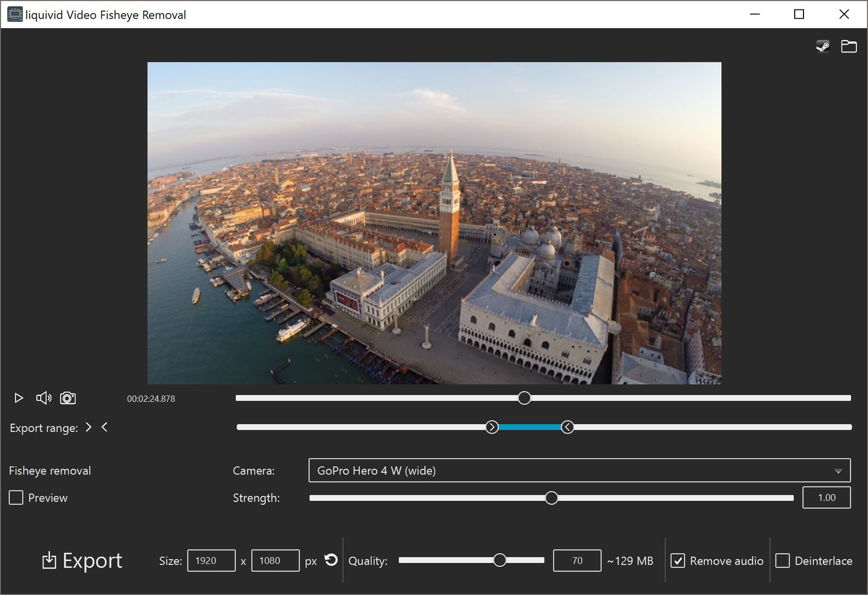
Task: Uncheck the Remove audio checkbox
Action: pyautogui.click(x=678, y=561)
